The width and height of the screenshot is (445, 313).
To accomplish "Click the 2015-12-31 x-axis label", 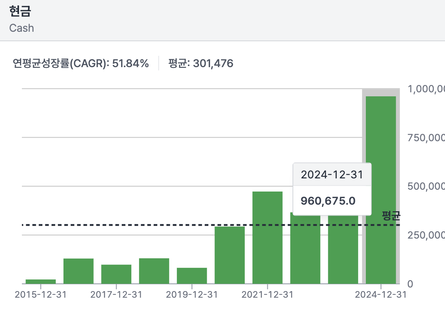I will tap(40, 295).
